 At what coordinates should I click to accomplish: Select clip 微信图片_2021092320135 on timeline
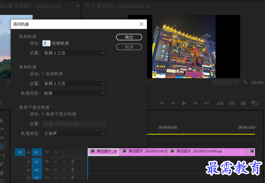tap(143, 152)
